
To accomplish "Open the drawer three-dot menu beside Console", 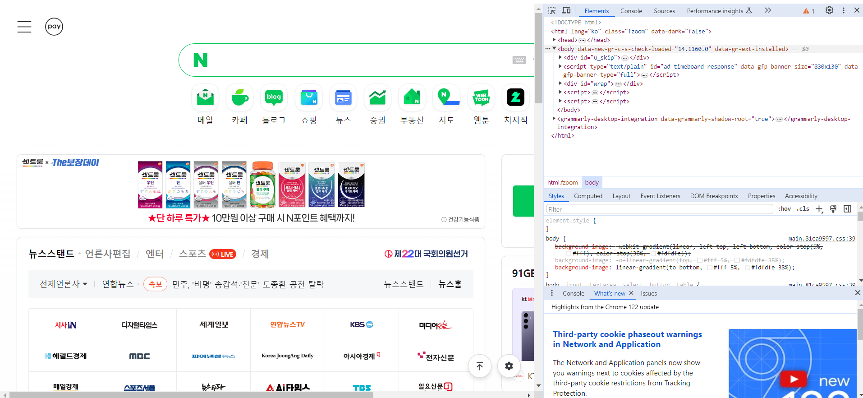I will [552, 293].
